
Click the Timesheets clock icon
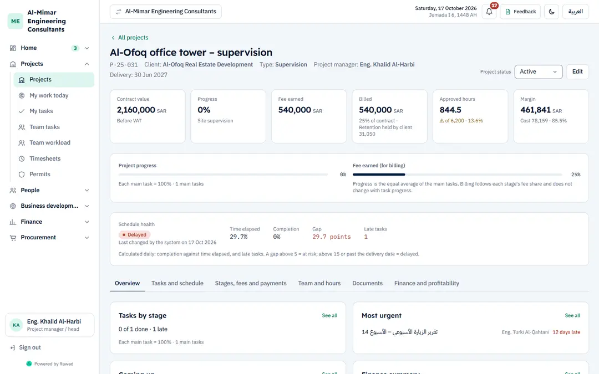point(22,158)
